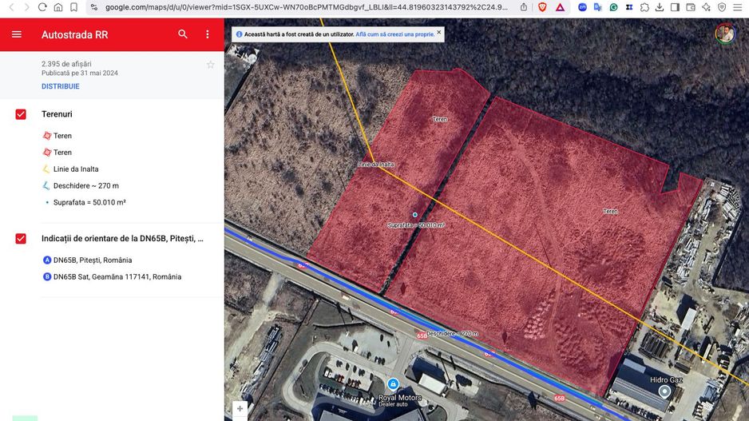
Task: Click the 'Află cum să creezi una proprie' link
Action: click(395, 35)
